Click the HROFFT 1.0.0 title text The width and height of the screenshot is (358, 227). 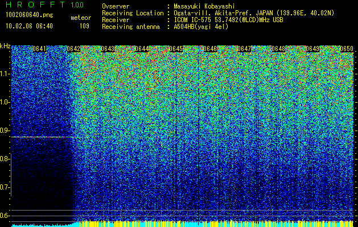(45, 5)
